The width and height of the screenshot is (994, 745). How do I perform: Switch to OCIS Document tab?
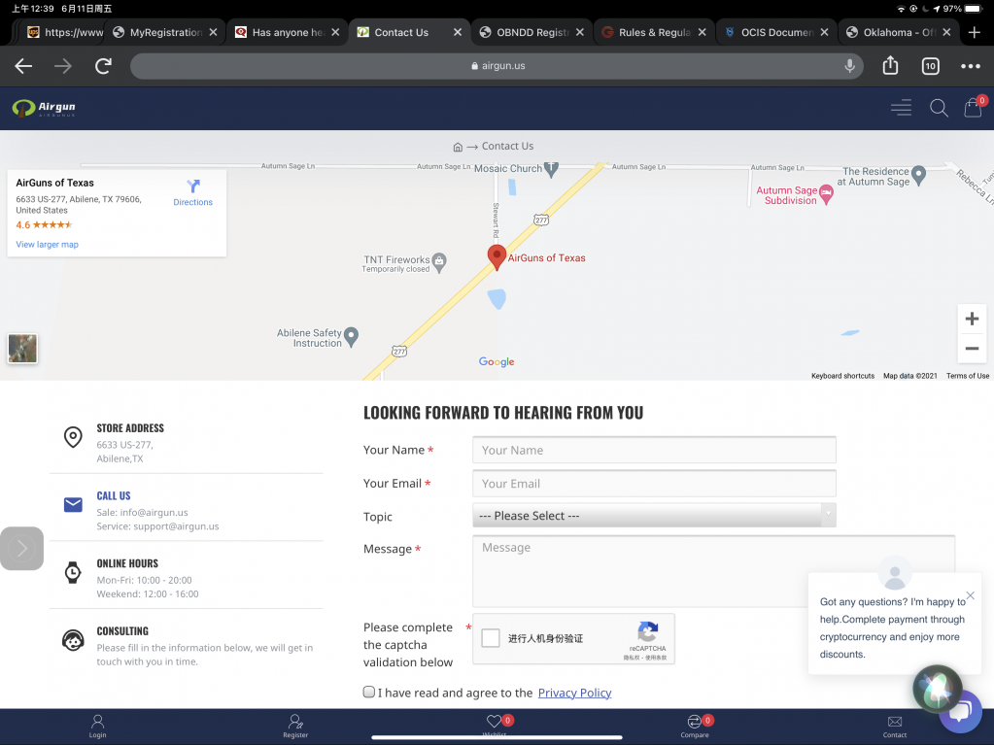point(776,32)
